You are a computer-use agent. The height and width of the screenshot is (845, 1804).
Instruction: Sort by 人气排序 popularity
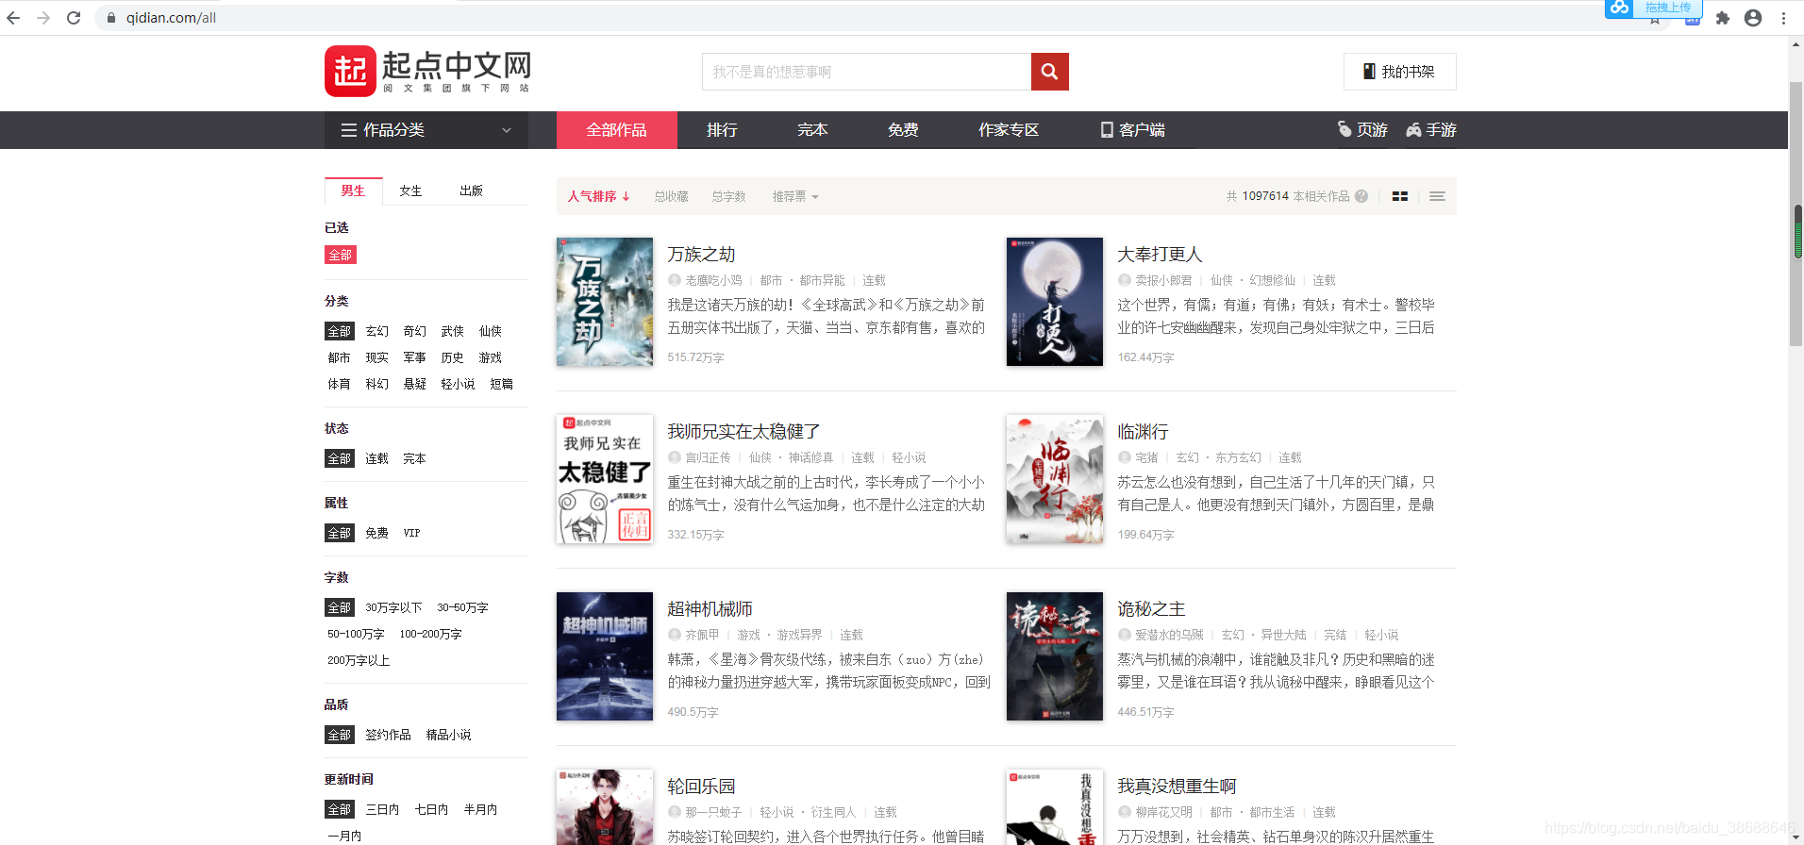coord(598,196)
